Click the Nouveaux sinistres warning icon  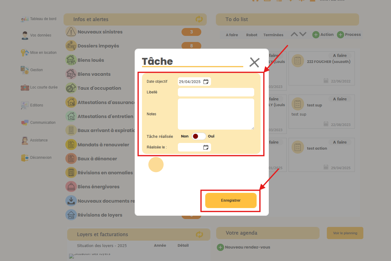point(71,32)
